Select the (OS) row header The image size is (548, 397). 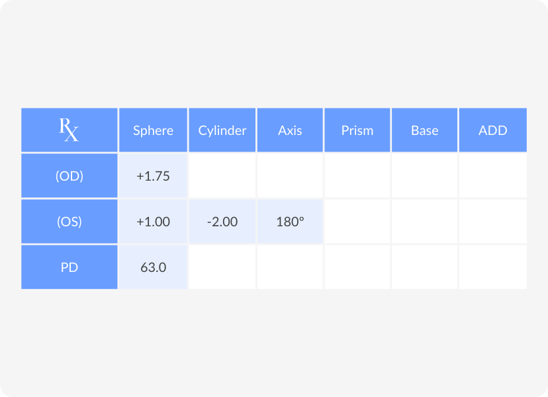pyautogui.click(x=69, y=221)
